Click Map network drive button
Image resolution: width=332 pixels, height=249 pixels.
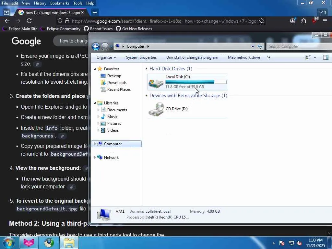tap(244, 57)
